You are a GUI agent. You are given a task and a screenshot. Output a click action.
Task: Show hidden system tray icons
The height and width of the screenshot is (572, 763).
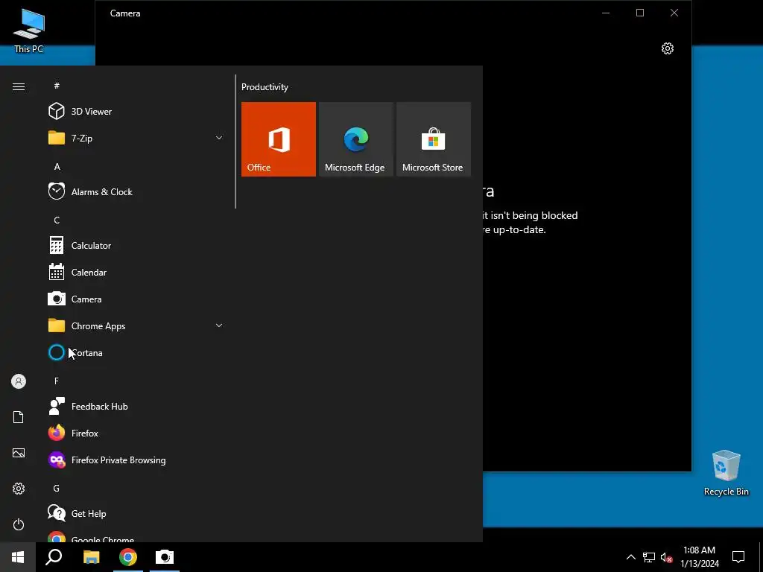coord(630,557)
